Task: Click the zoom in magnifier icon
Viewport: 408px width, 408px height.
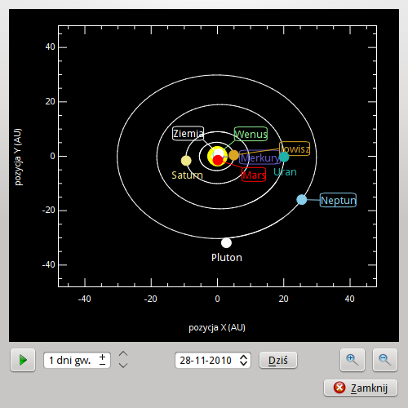Action: point(353,360)
